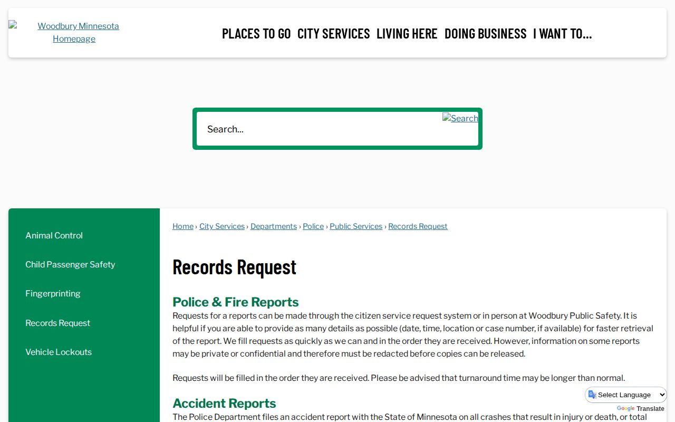Open Child Passenger Safety sidebar link

[x=70, y=264]
